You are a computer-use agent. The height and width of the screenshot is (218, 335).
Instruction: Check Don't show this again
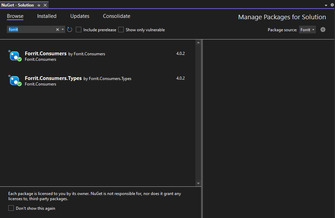[11, 208]
